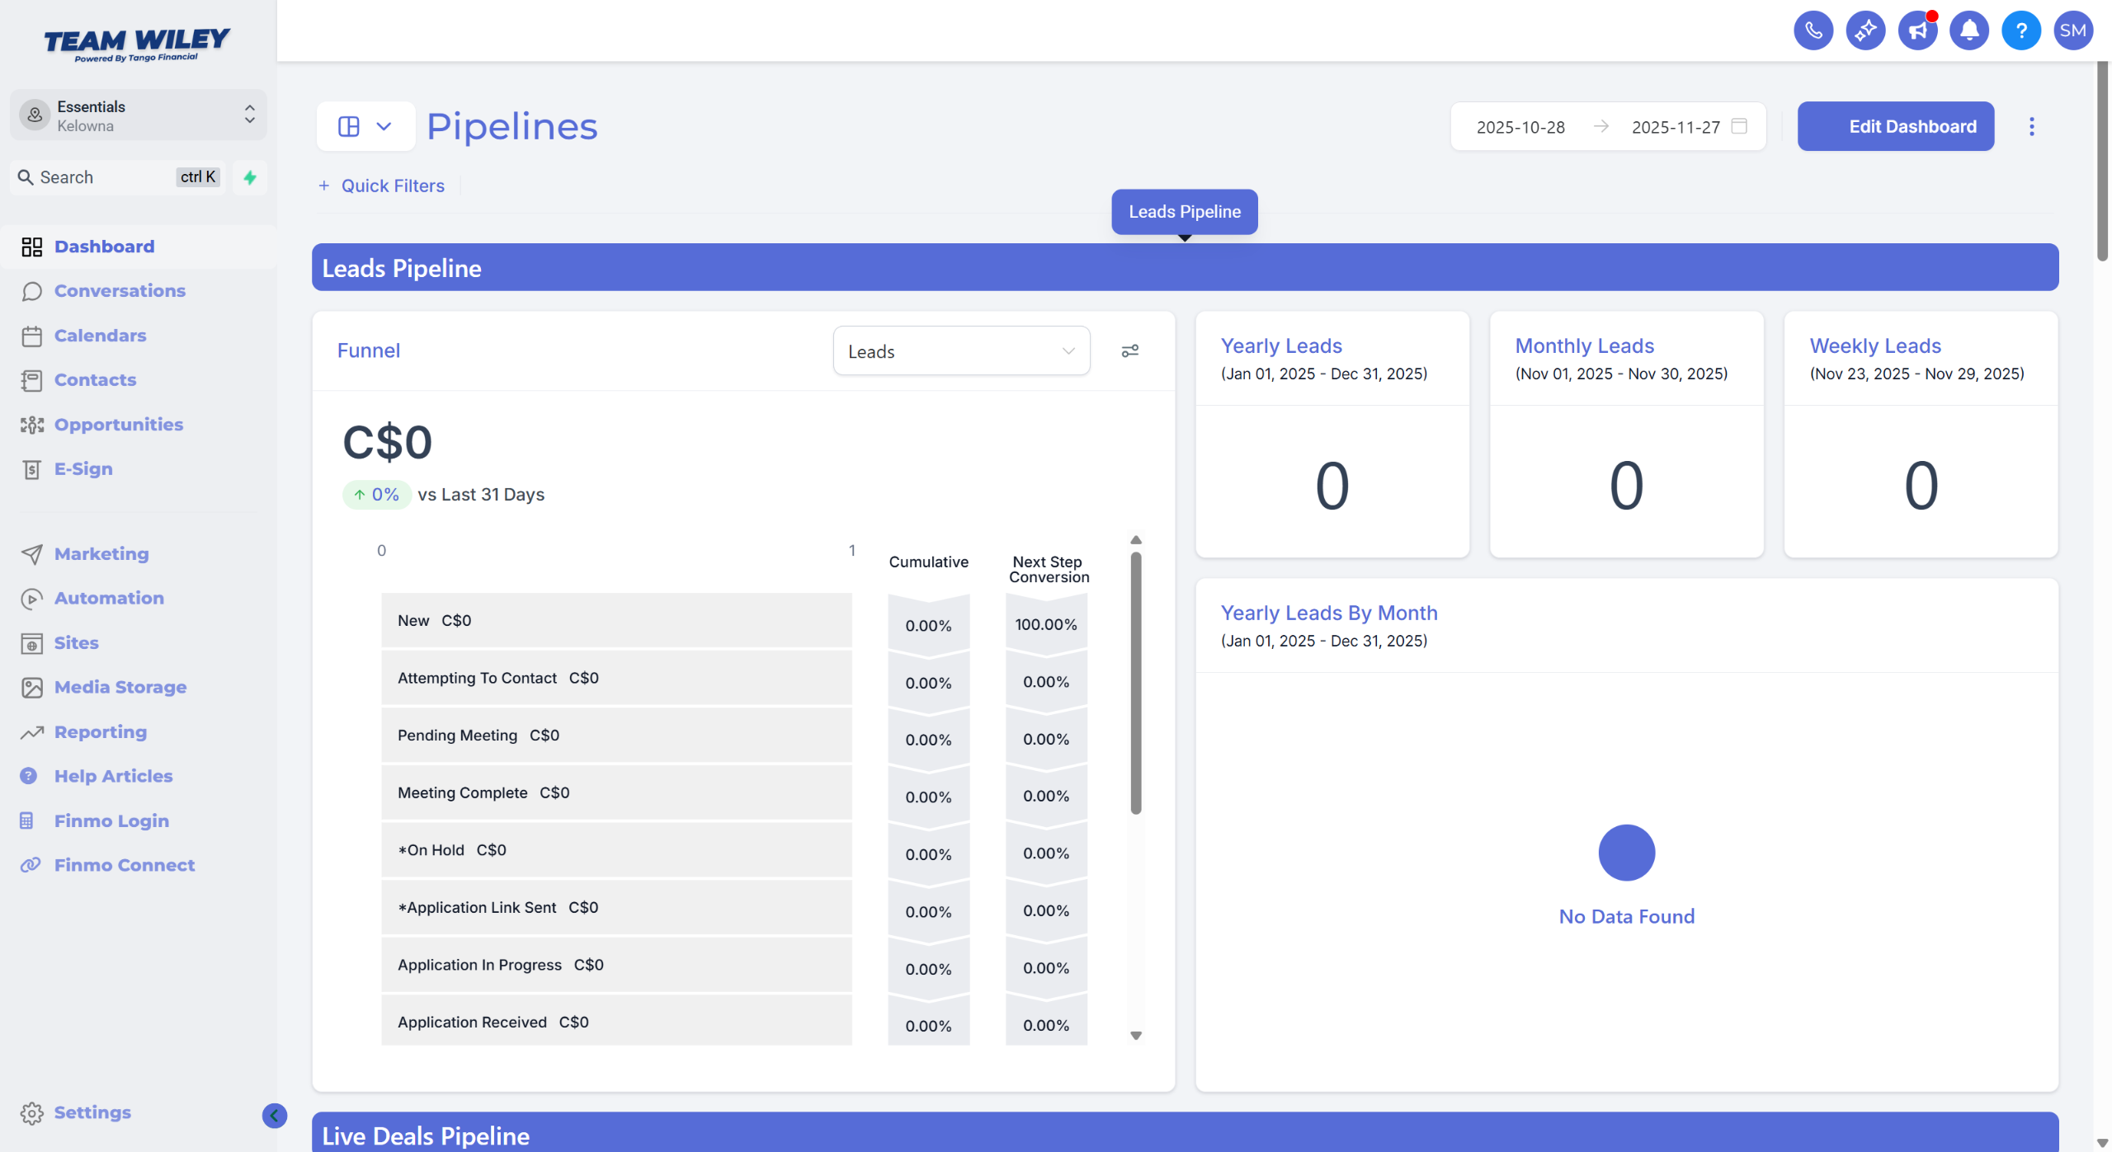Screen dimensions: 2112x1152
Task: Click the help question mark icon
Action: 2020,31
